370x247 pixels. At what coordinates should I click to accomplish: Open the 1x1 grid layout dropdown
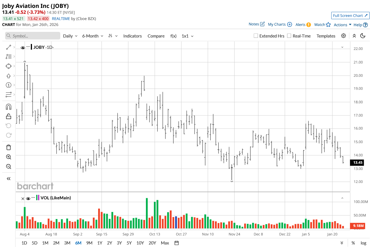tap(188, 36)
